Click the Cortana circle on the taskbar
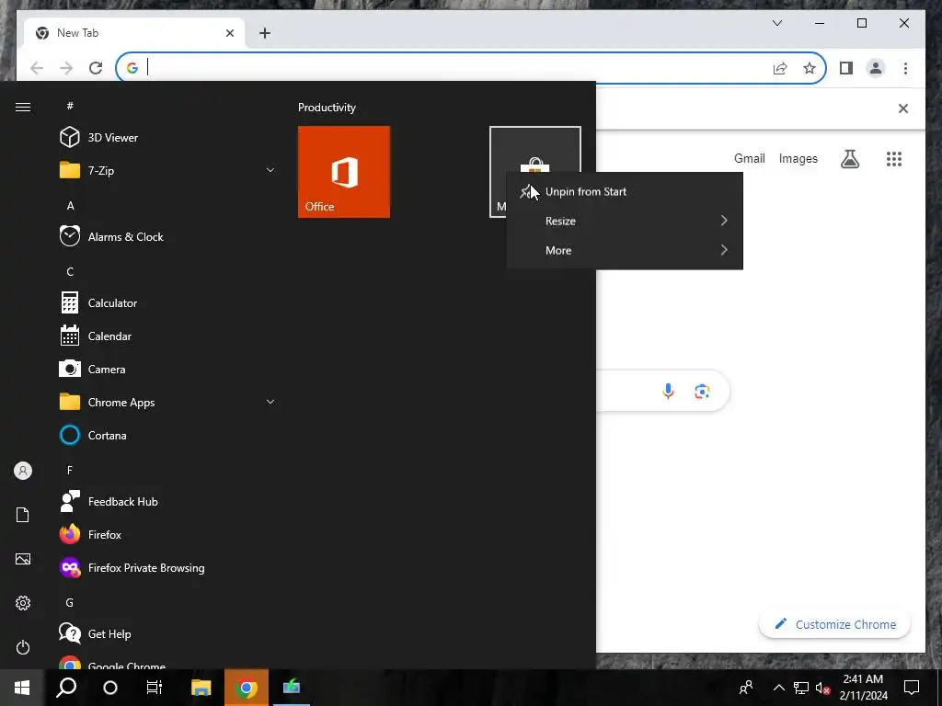Viewport: 942px width, 706px height. point(110,688)
